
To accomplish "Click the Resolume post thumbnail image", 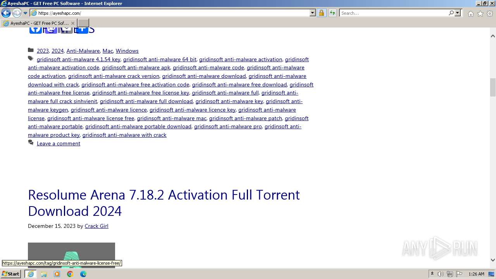I will tap(71, 255).
